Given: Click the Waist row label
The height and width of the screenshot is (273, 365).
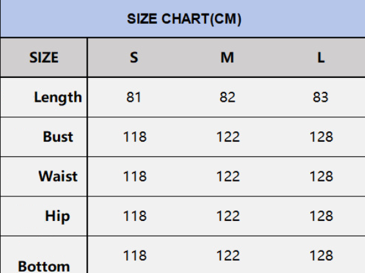Looking at the screenshot, I should click(x=58, y=176).
